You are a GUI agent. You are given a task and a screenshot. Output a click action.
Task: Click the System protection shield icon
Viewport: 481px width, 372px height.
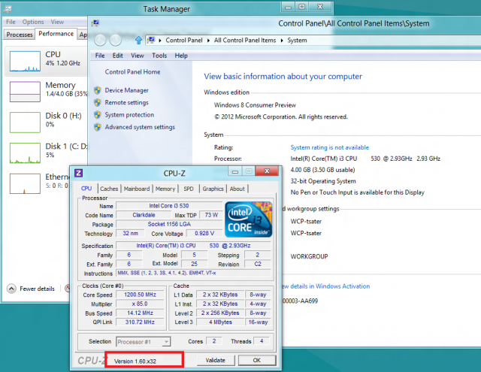[x=98, y=115]
